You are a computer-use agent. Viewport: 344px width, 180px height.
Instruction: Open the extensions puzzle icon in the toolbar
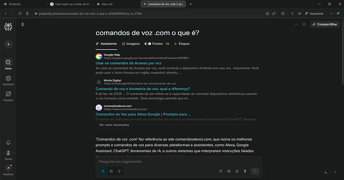283,14
